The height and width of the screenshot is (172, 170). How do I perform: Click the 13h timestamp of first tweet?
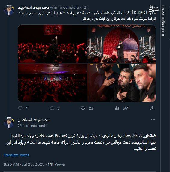pyautogui.click(x=85, y=7)
